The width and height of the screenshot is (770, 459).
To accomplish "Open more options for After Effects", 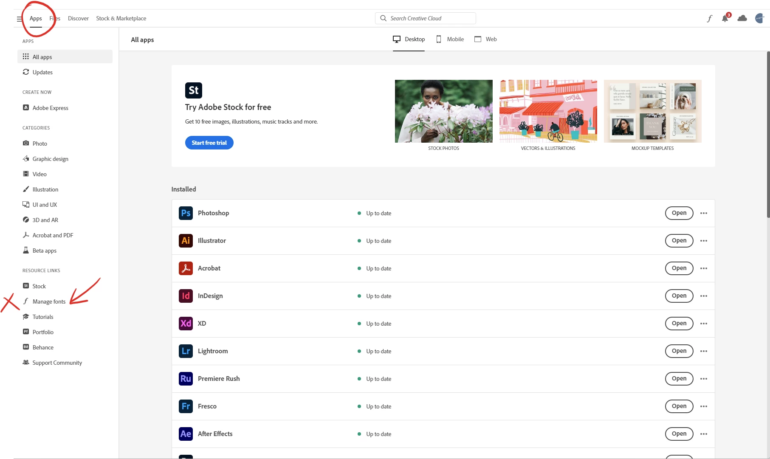I will click(704, 434).
